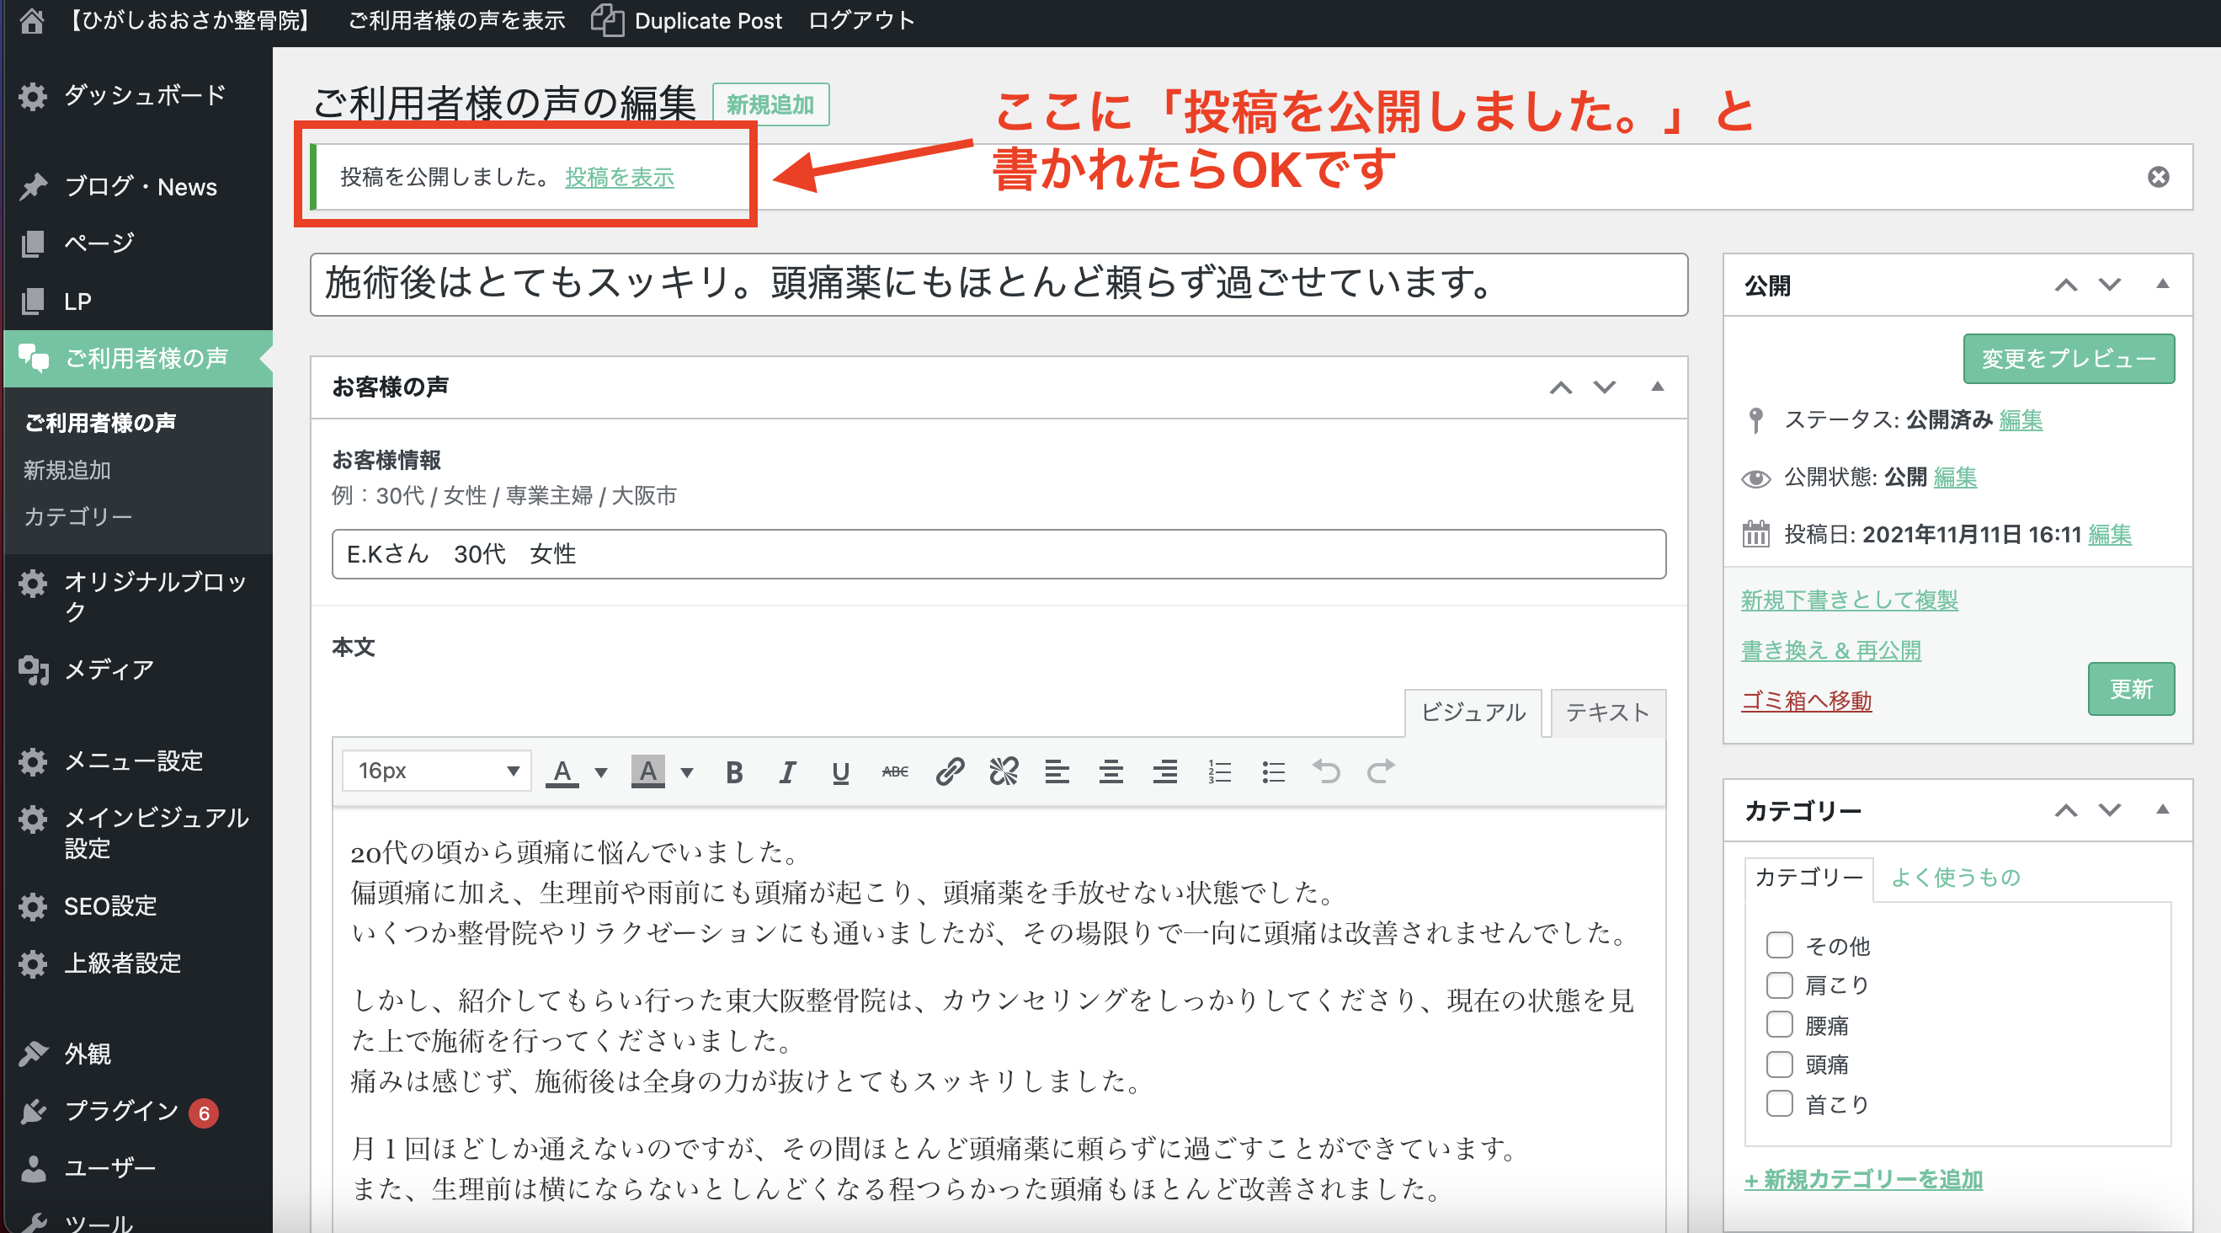Click the 更新 update button
This screenshot has width=2221, height=1233.
[2130, 689]
